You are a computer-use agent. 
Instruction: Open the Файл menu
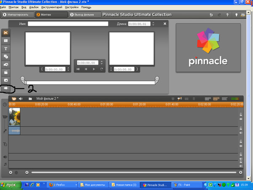3,7
